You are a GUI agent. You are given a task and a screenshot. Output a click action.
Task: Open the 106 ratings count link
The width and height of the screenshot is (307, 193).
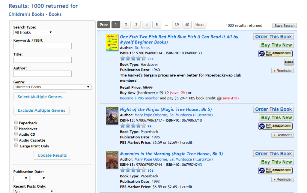coord(151,171)
